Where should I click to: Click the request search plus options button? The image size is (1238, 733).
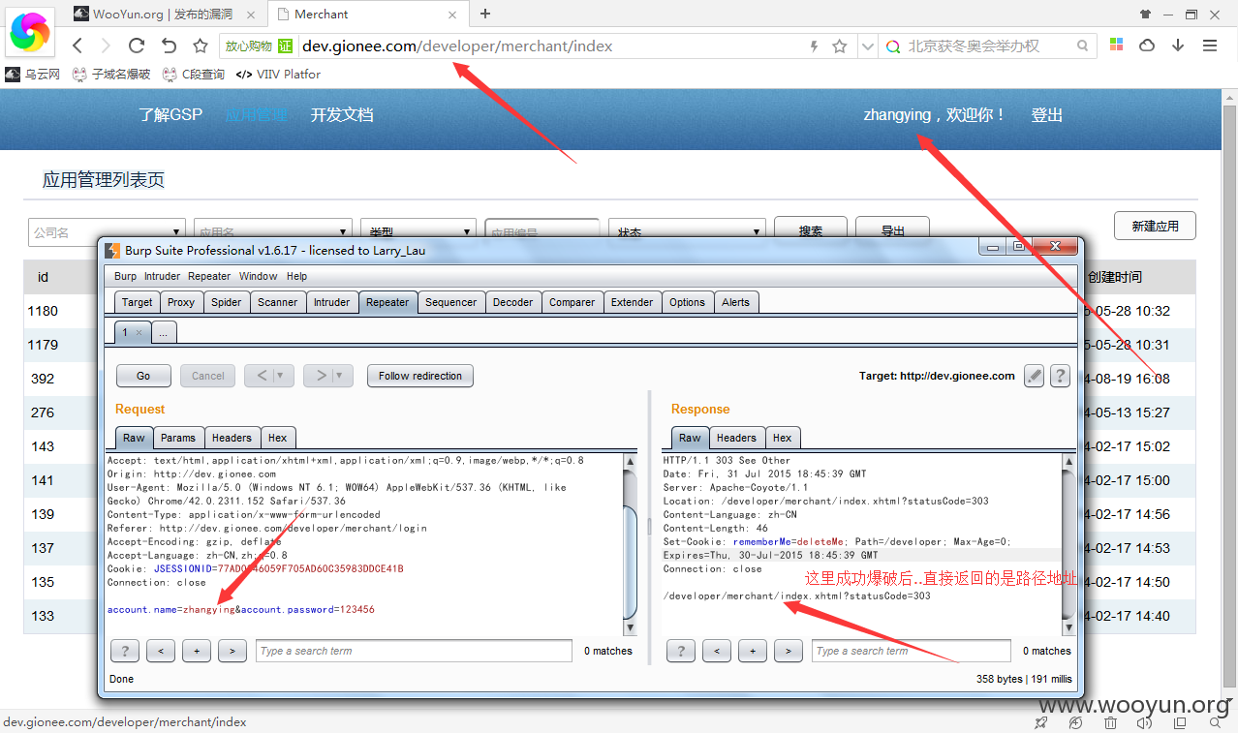(x=197, y=651)
